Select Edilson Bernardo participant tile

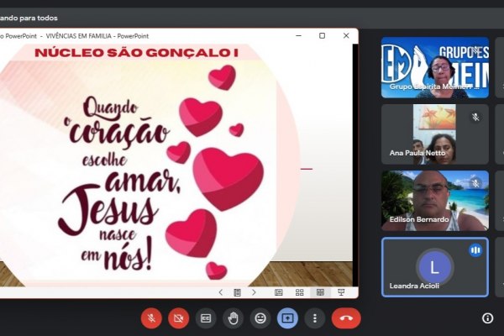point(434,201)
